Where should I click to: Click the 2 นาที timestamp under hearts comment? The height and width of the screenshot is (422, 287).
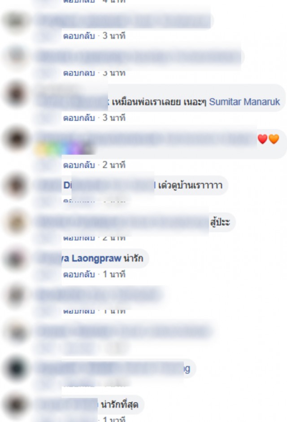114,165
